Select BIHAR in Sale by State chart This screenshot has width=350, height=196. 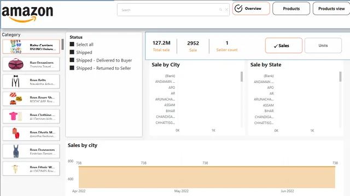269,111
